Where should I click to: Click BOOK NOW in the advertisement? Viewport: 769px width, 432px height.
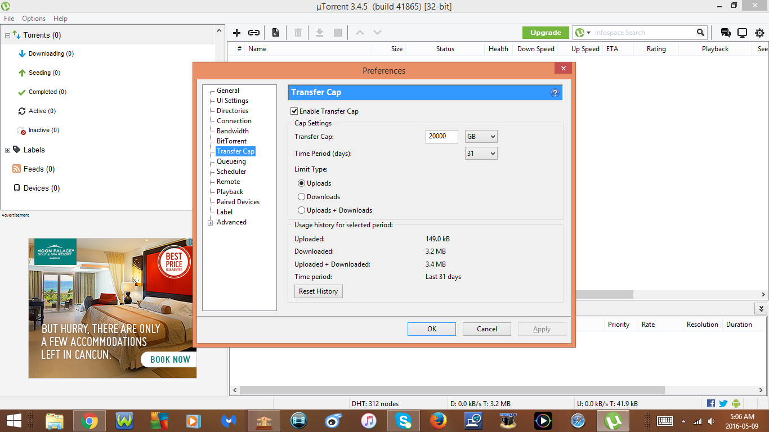[170, 359]
